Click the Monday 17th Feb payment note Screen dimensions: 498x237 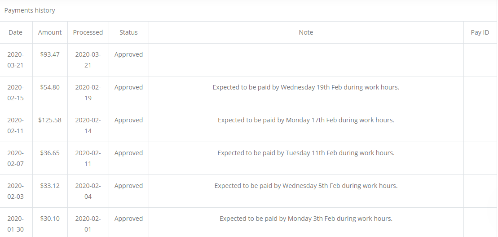[306, 120]
